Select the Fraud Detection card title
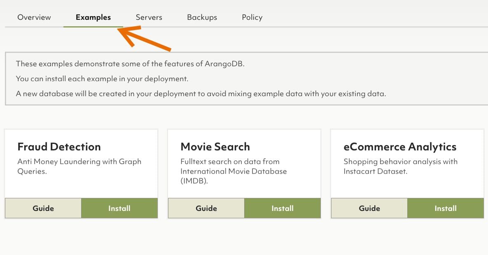The image size is (488, 255). point(59,146)
